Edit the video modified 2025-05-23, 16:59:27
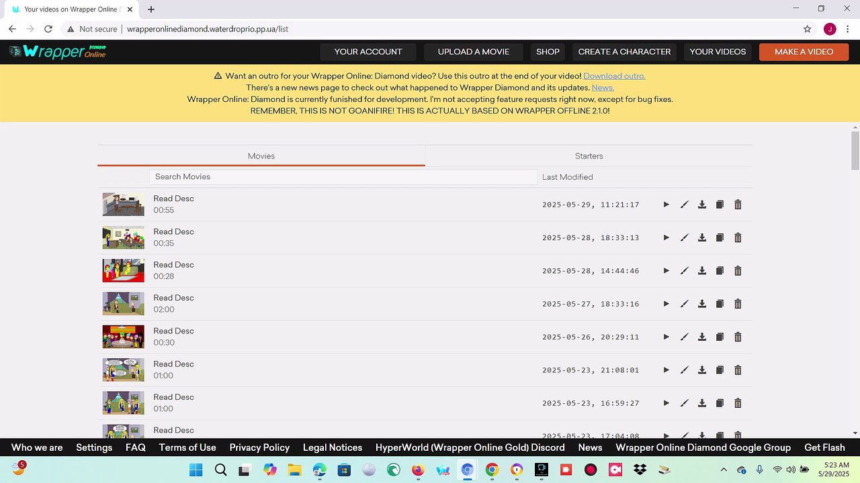 coord(684,403)
